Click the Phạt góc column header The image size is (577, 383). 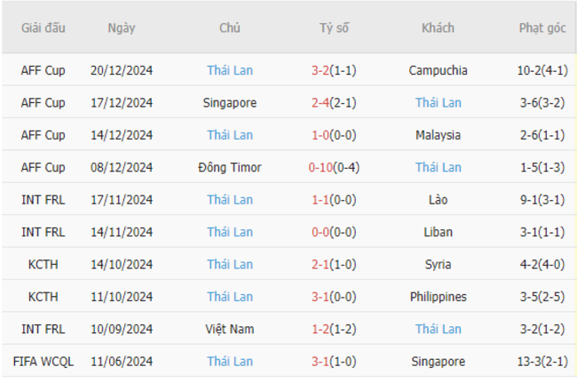(x=542, y=28)
